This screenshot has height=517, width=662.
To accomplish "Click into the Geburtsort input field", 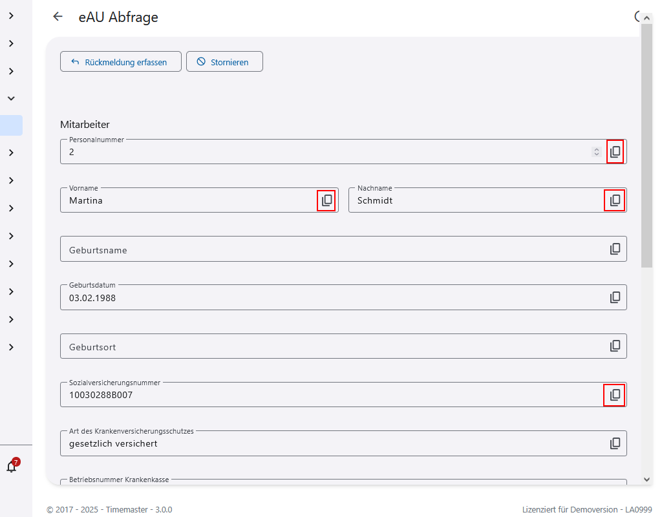I will [x=323, y=346].
